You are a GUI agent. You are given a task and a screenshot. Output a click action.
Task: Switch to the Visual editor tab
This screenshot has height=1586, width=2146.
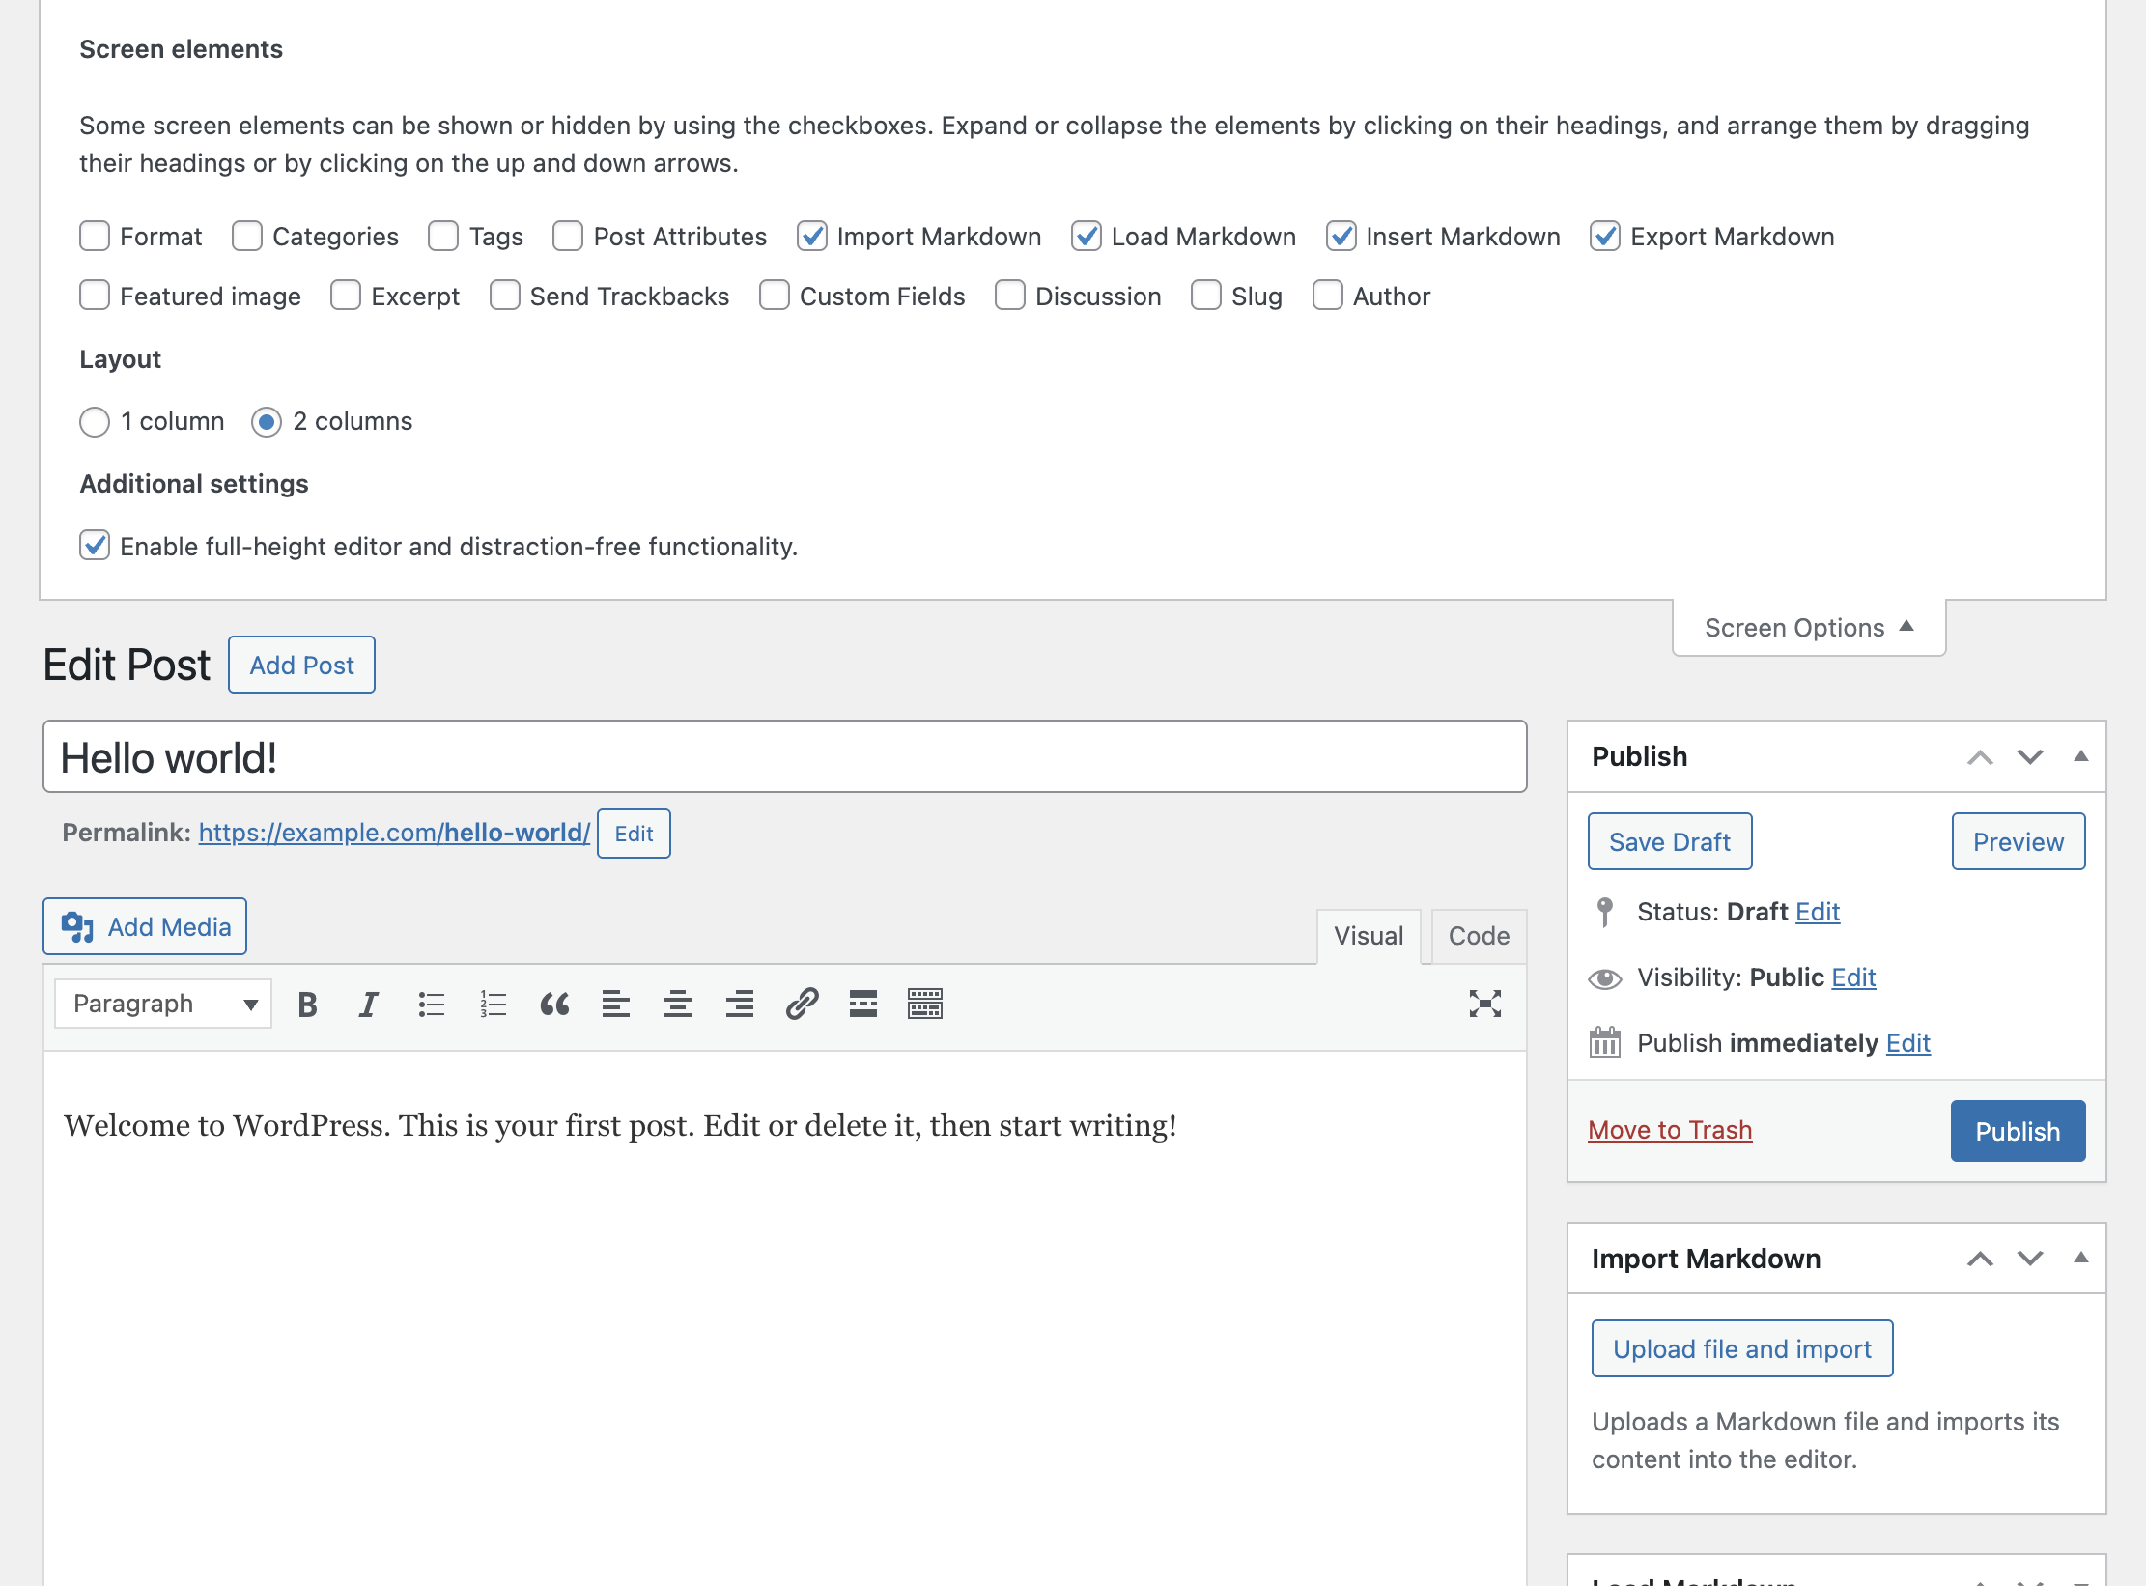click(x=1368, y=935)
